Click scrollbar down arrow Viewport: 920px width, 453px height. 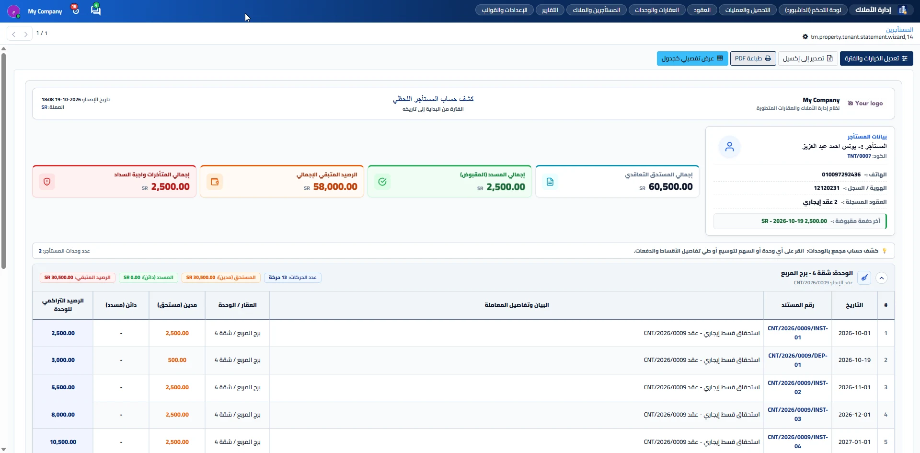point(3,449)
